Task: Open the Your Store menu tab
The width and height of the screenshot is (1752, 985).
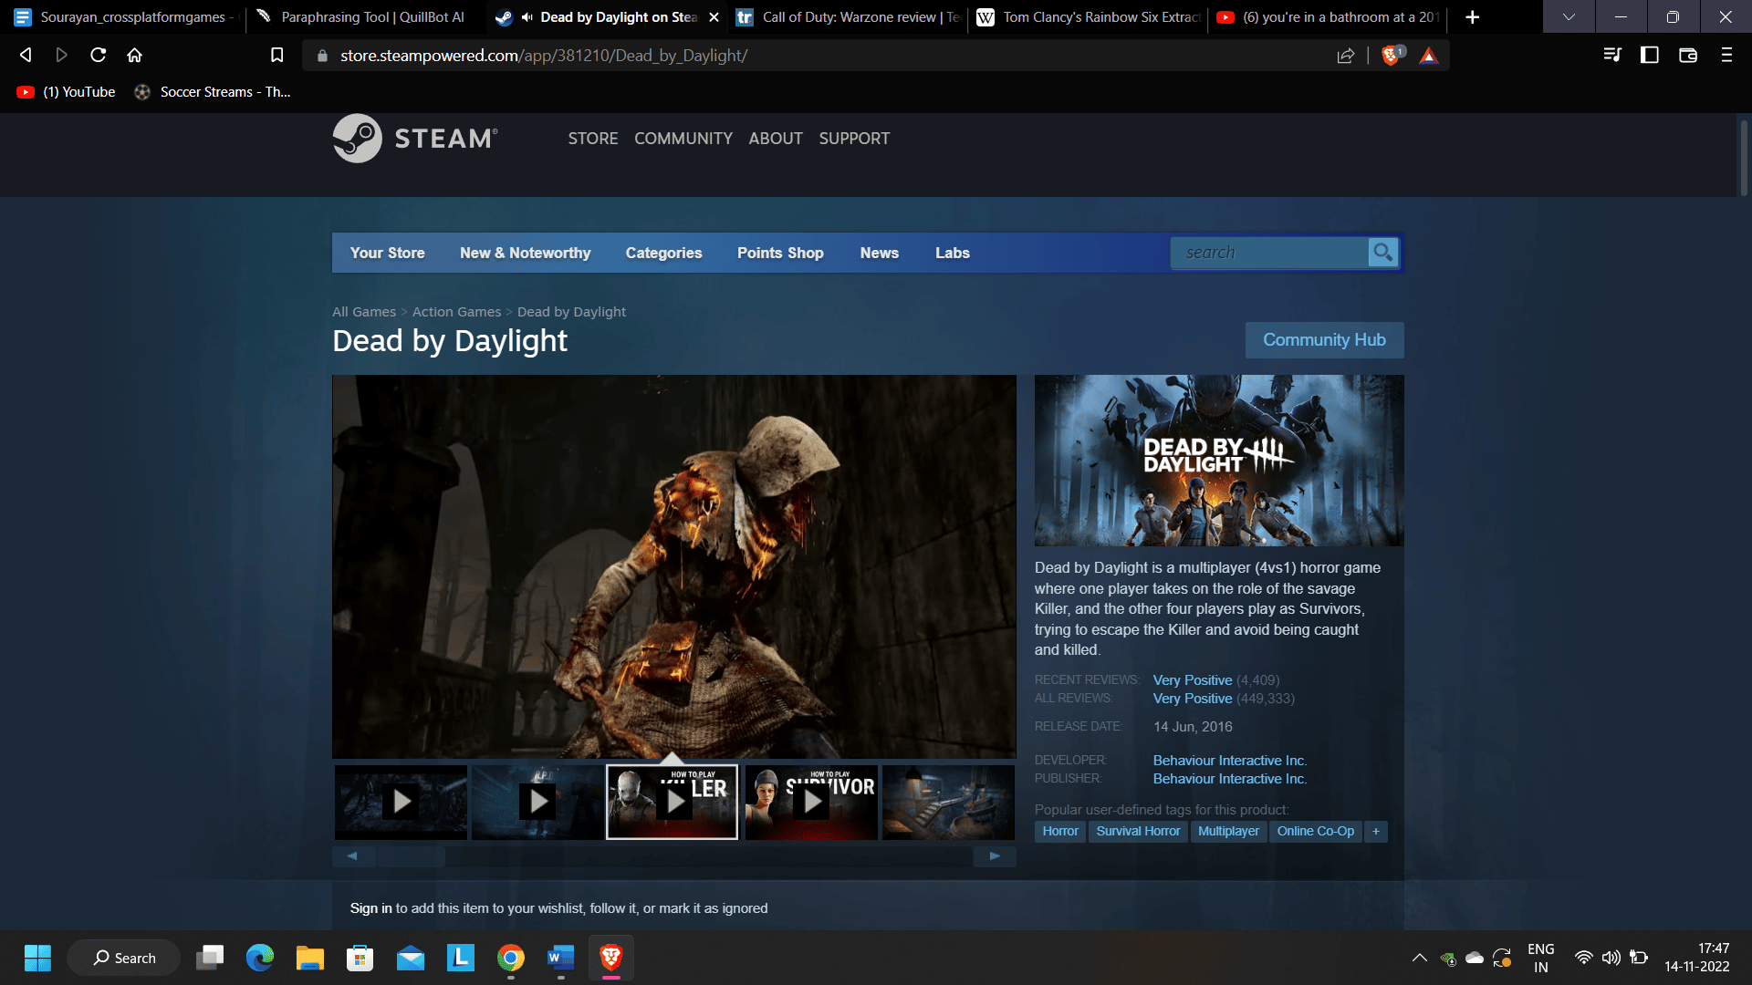Action: click(386, 254)
